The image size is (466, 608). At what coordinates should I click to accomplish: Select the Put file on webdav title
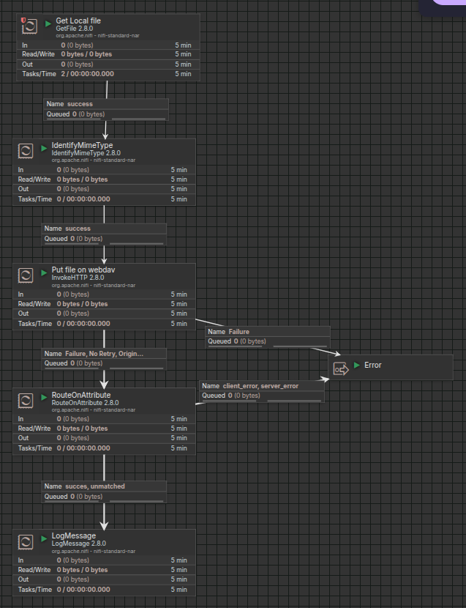pyautogui.click(x=83, y=270)
